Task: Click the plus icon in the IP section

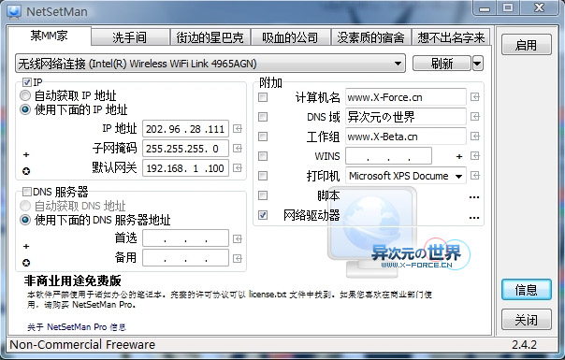Action: (26, 154)
